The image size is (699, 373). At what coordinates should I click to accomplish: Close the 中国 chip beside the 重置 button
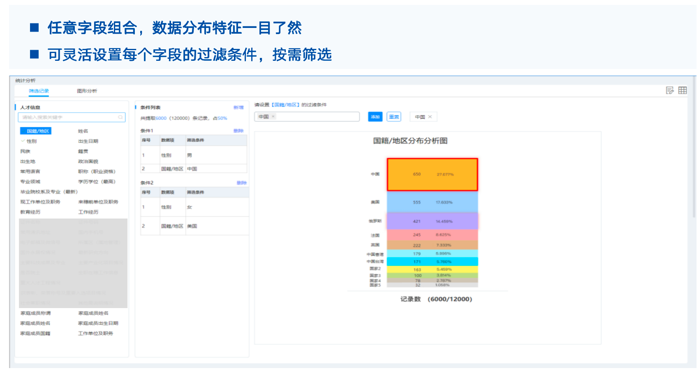click(430, 117)
